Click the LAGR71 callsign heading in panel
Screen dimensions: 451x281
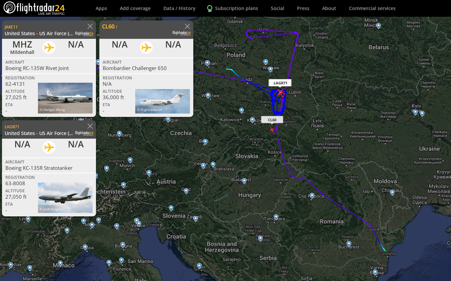12,127
